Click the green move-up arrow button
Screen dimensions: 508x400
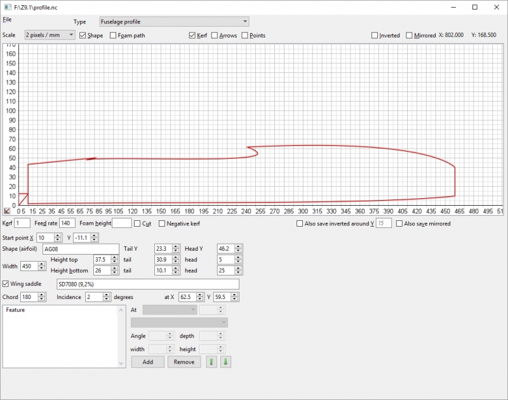[x=213, y=362]
